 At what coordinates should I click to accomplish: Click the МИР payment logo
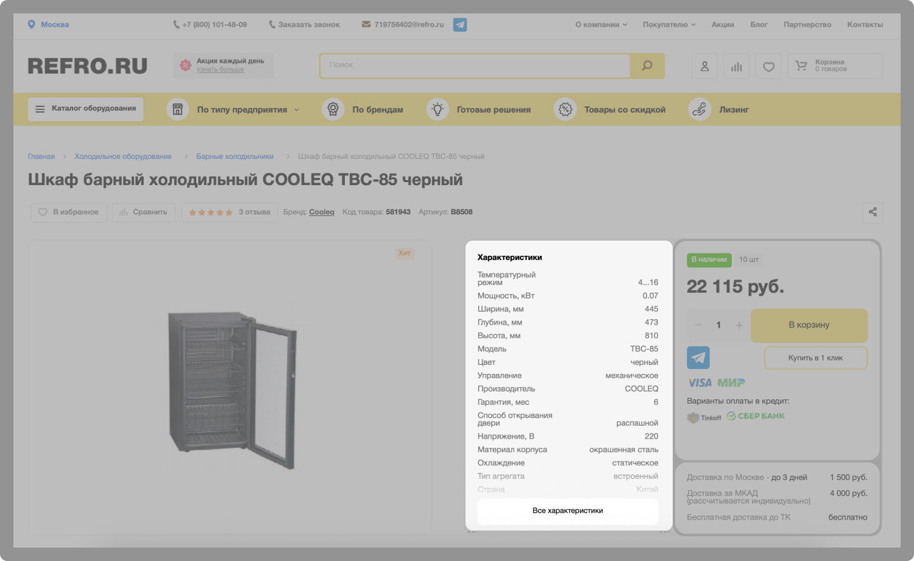click(731, 383)
